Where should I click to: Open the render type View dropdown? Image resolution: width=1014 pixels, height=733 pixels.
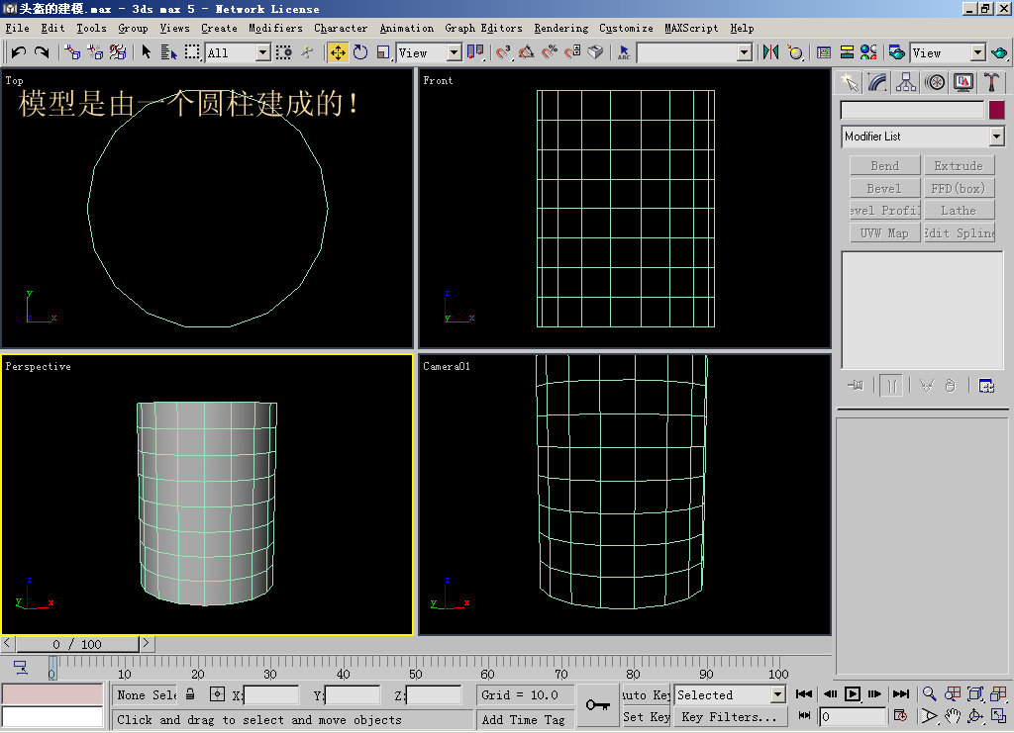click(977, 53)
